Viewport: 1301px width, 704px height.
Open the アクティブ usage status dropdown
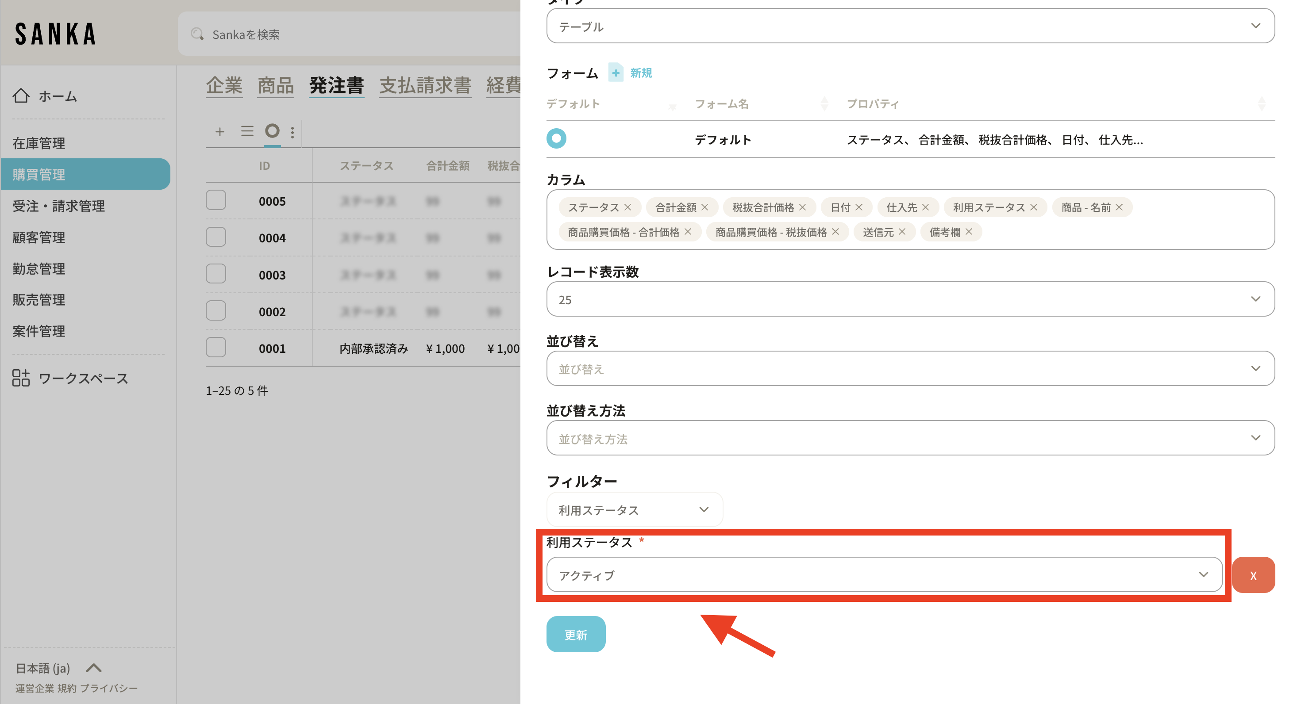pos(884,575)
